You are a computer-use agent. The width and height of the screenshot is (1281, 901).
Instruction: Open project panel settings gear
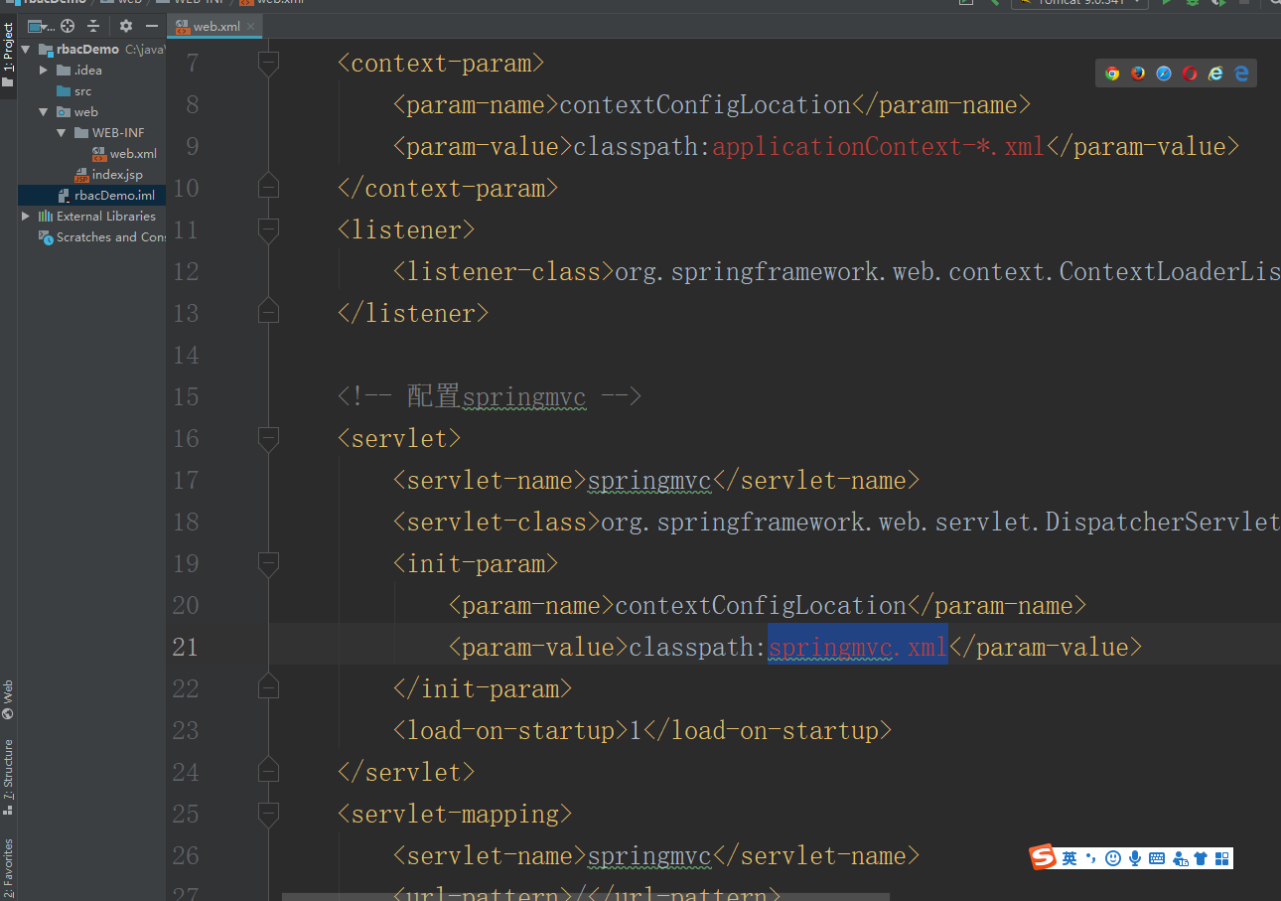pyautogui.click(x=126, y=26)
